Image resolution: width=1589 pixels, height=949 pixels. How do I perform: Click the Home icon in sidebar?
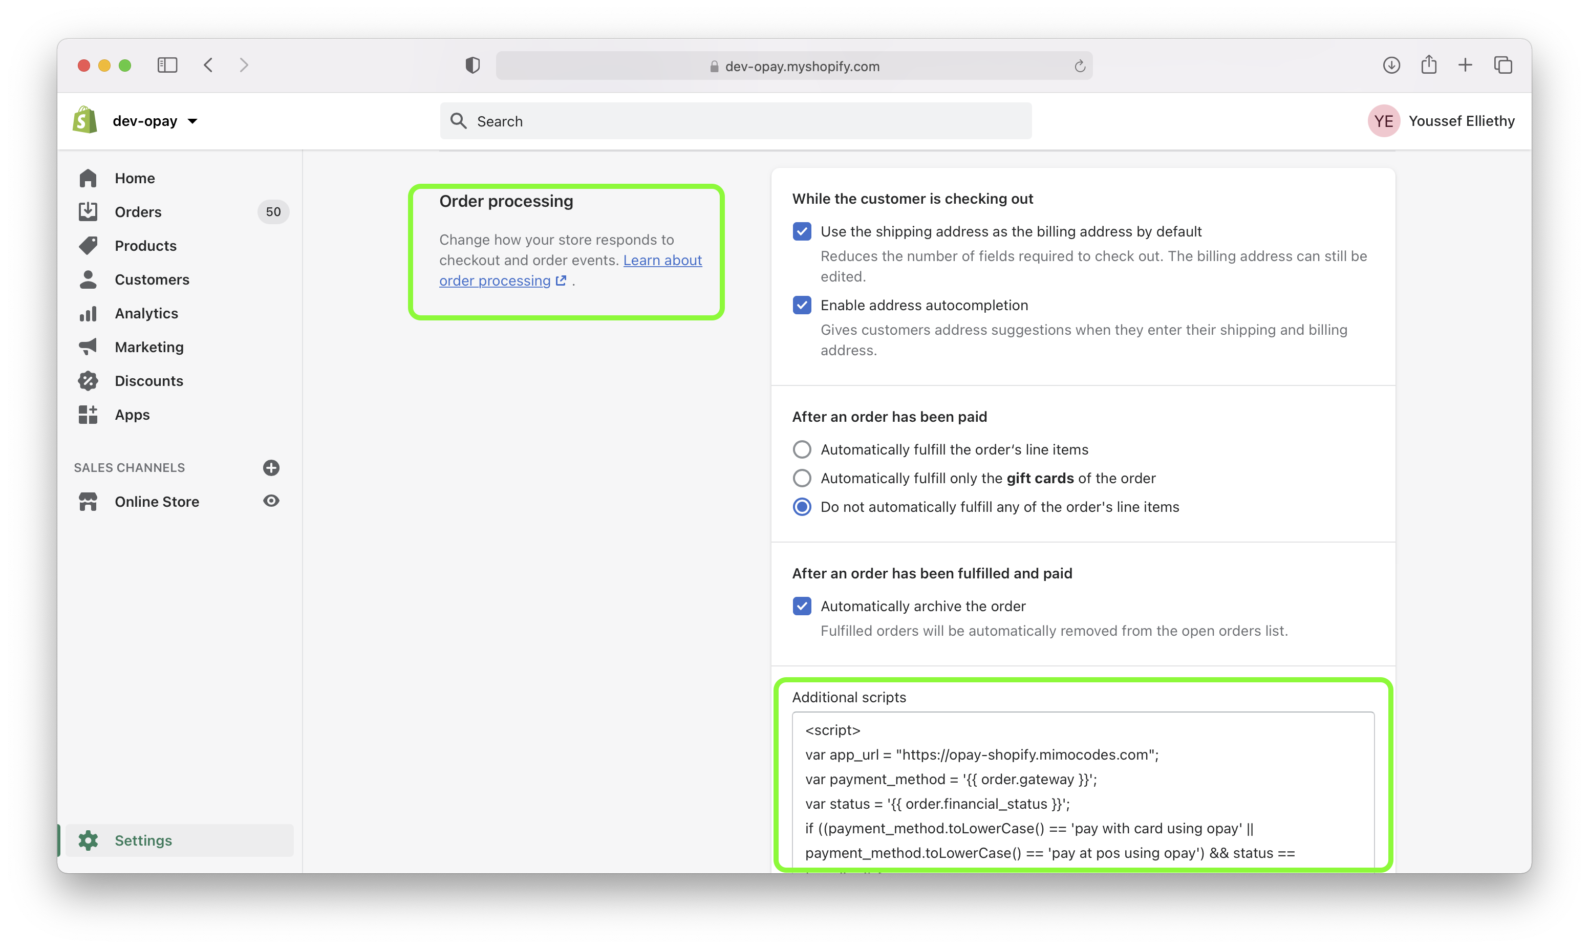[x=89, y=178]
